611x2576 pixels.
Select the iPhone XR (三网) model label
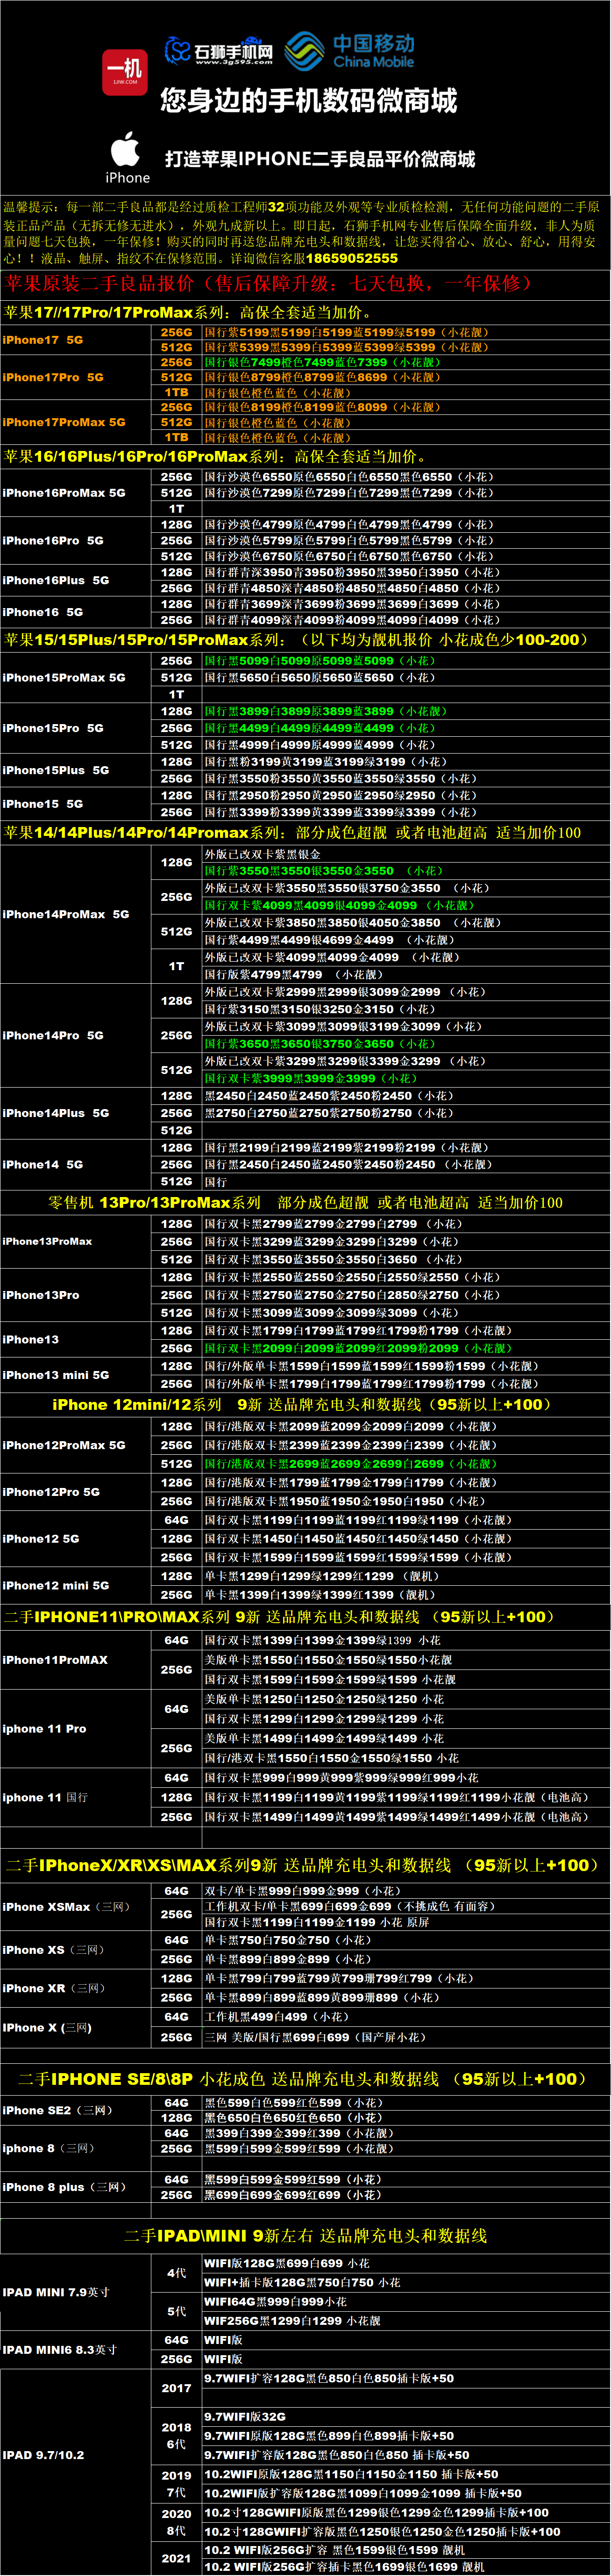click(x=53, y=1988)
